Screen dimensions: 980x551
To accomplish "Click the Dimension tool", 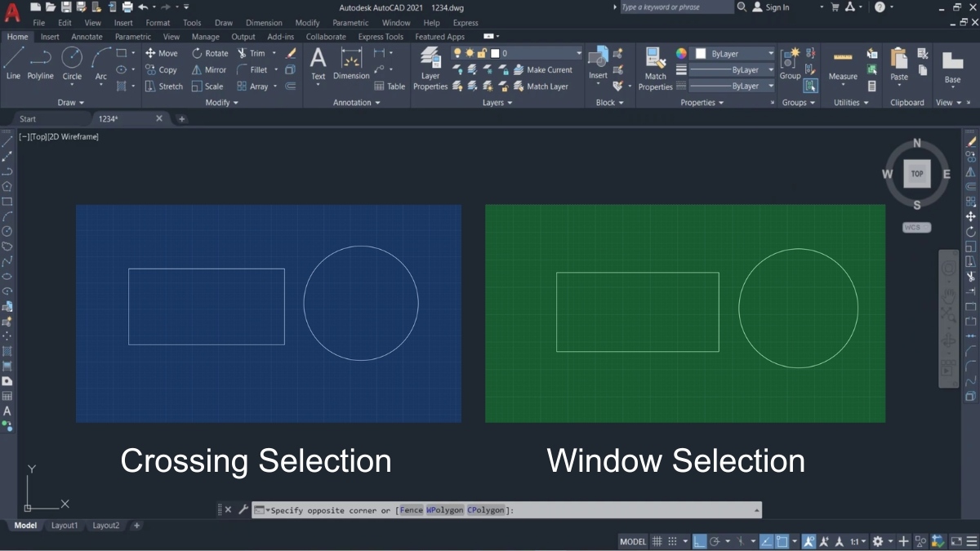I will 351,64.
